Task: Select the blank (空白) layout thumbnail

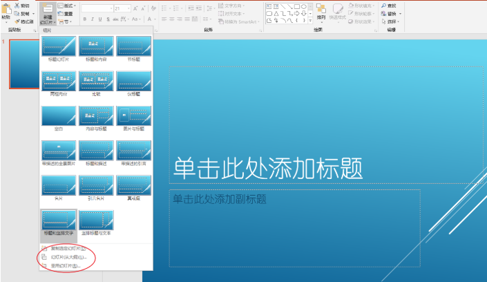Action: point(59,116)
